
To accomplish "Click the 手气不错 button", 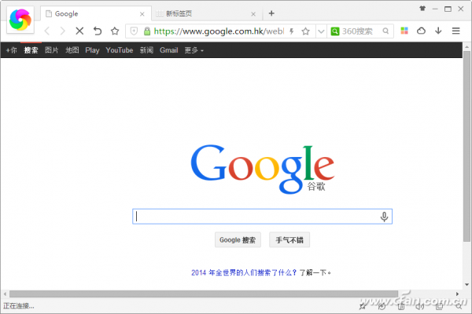I will (x=289, y=239).
